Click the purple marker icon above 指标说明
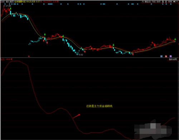The height and width of the screenshot is (140, 179). coord(171,56)
